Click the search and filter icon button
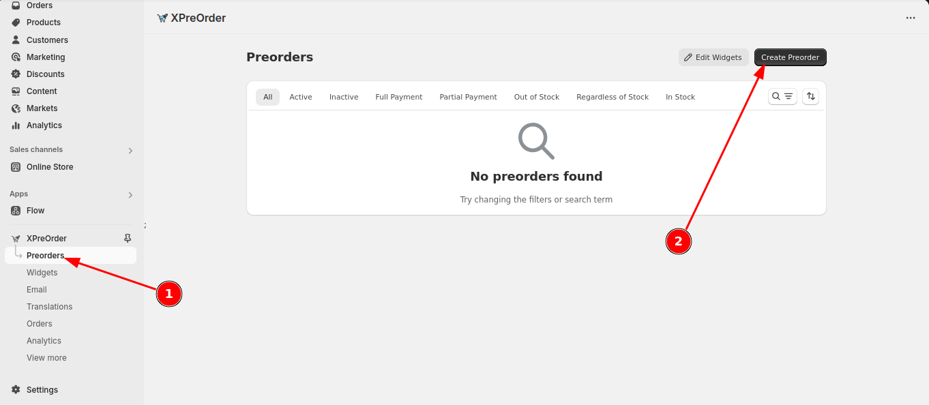This screenshot has height=405, width=929. pos(782,97)
